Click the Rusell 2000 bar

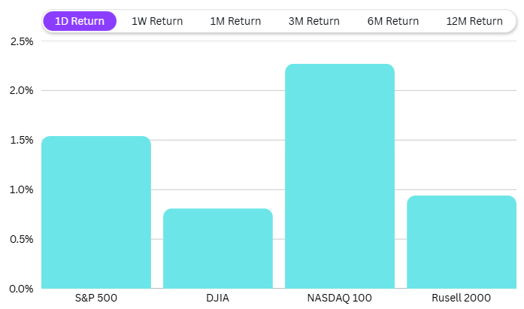point(462,241)
